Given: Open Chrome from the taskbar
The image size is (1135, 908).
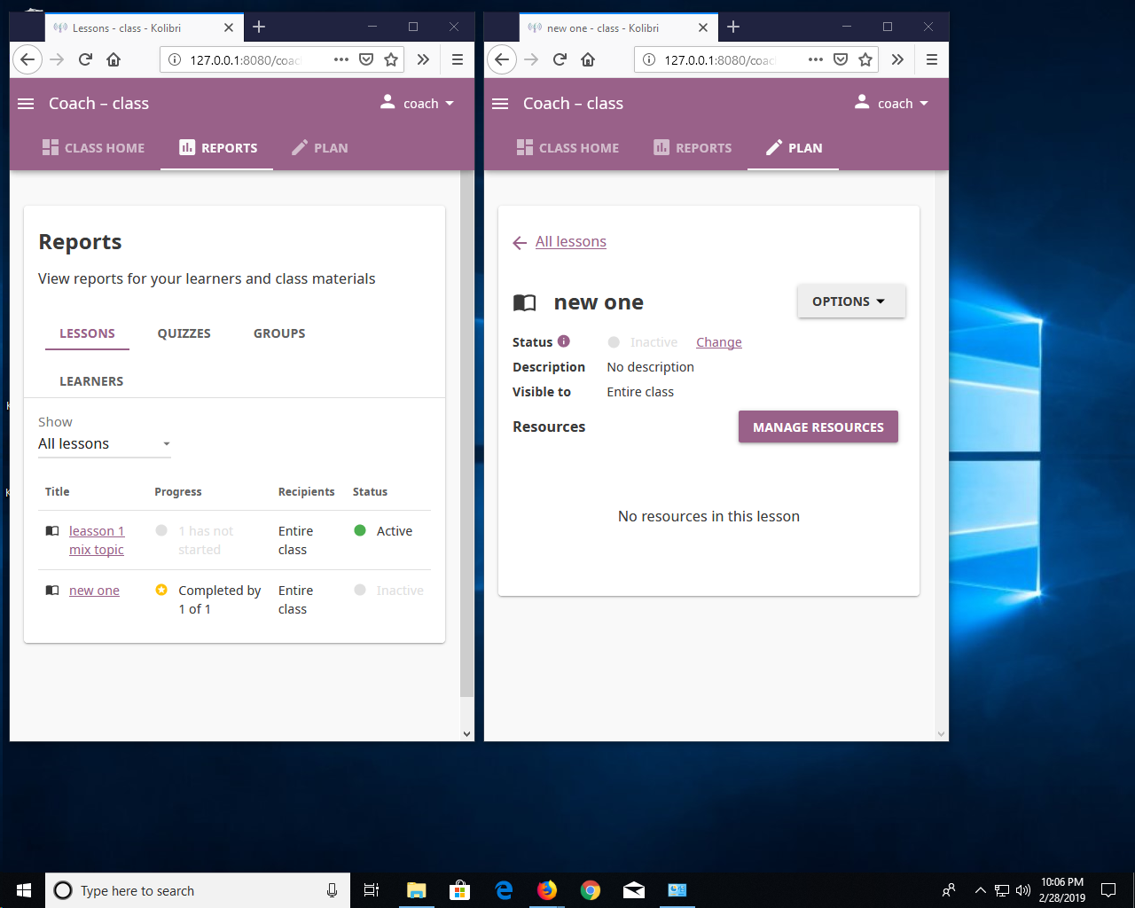Looking at the screenshot, I should (x=591, y=890).
